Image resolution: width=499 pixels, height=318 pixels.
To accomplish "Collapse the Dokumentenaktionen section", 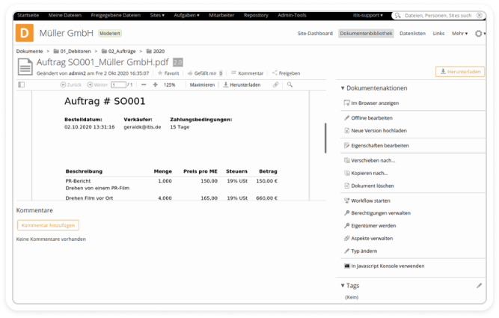I will (x=343, y=88).
